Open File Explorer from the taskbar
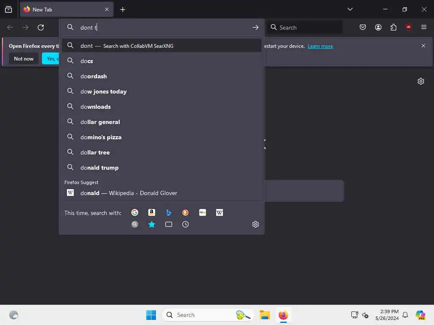Screen dimensions: 434x325 (x=264, y=315)
